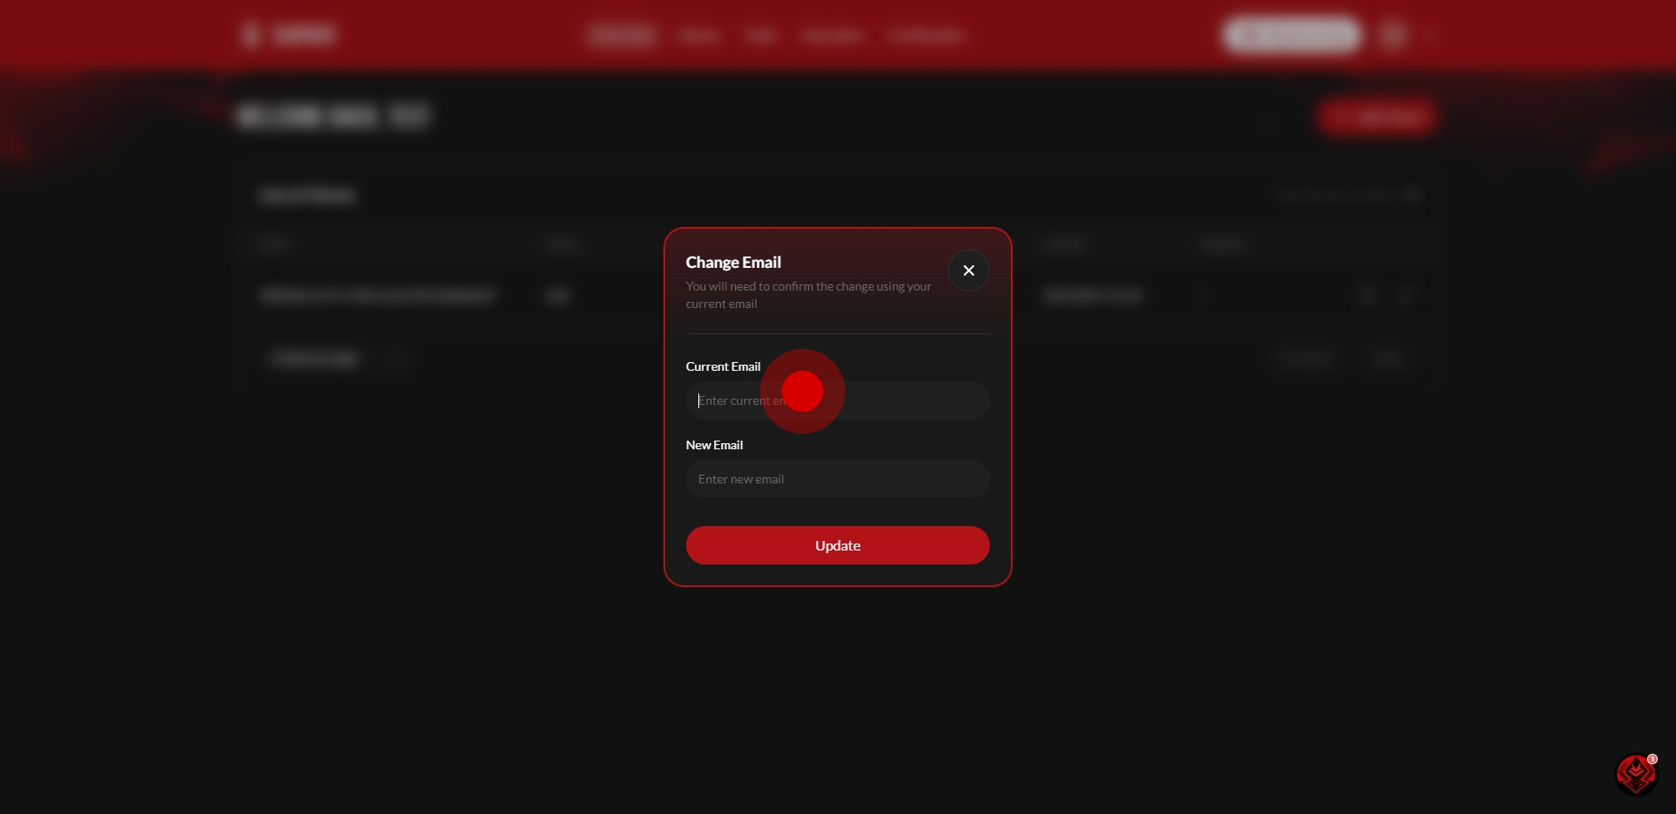Screen dimensions: 1676x814
Task: Click into the New Email field
Action: 837,479
